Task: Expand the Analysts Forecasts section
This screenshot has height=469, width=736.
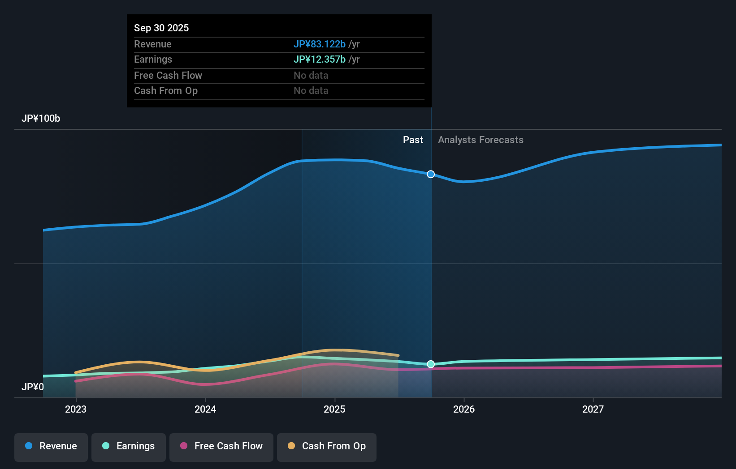Action: click(481, 140)
